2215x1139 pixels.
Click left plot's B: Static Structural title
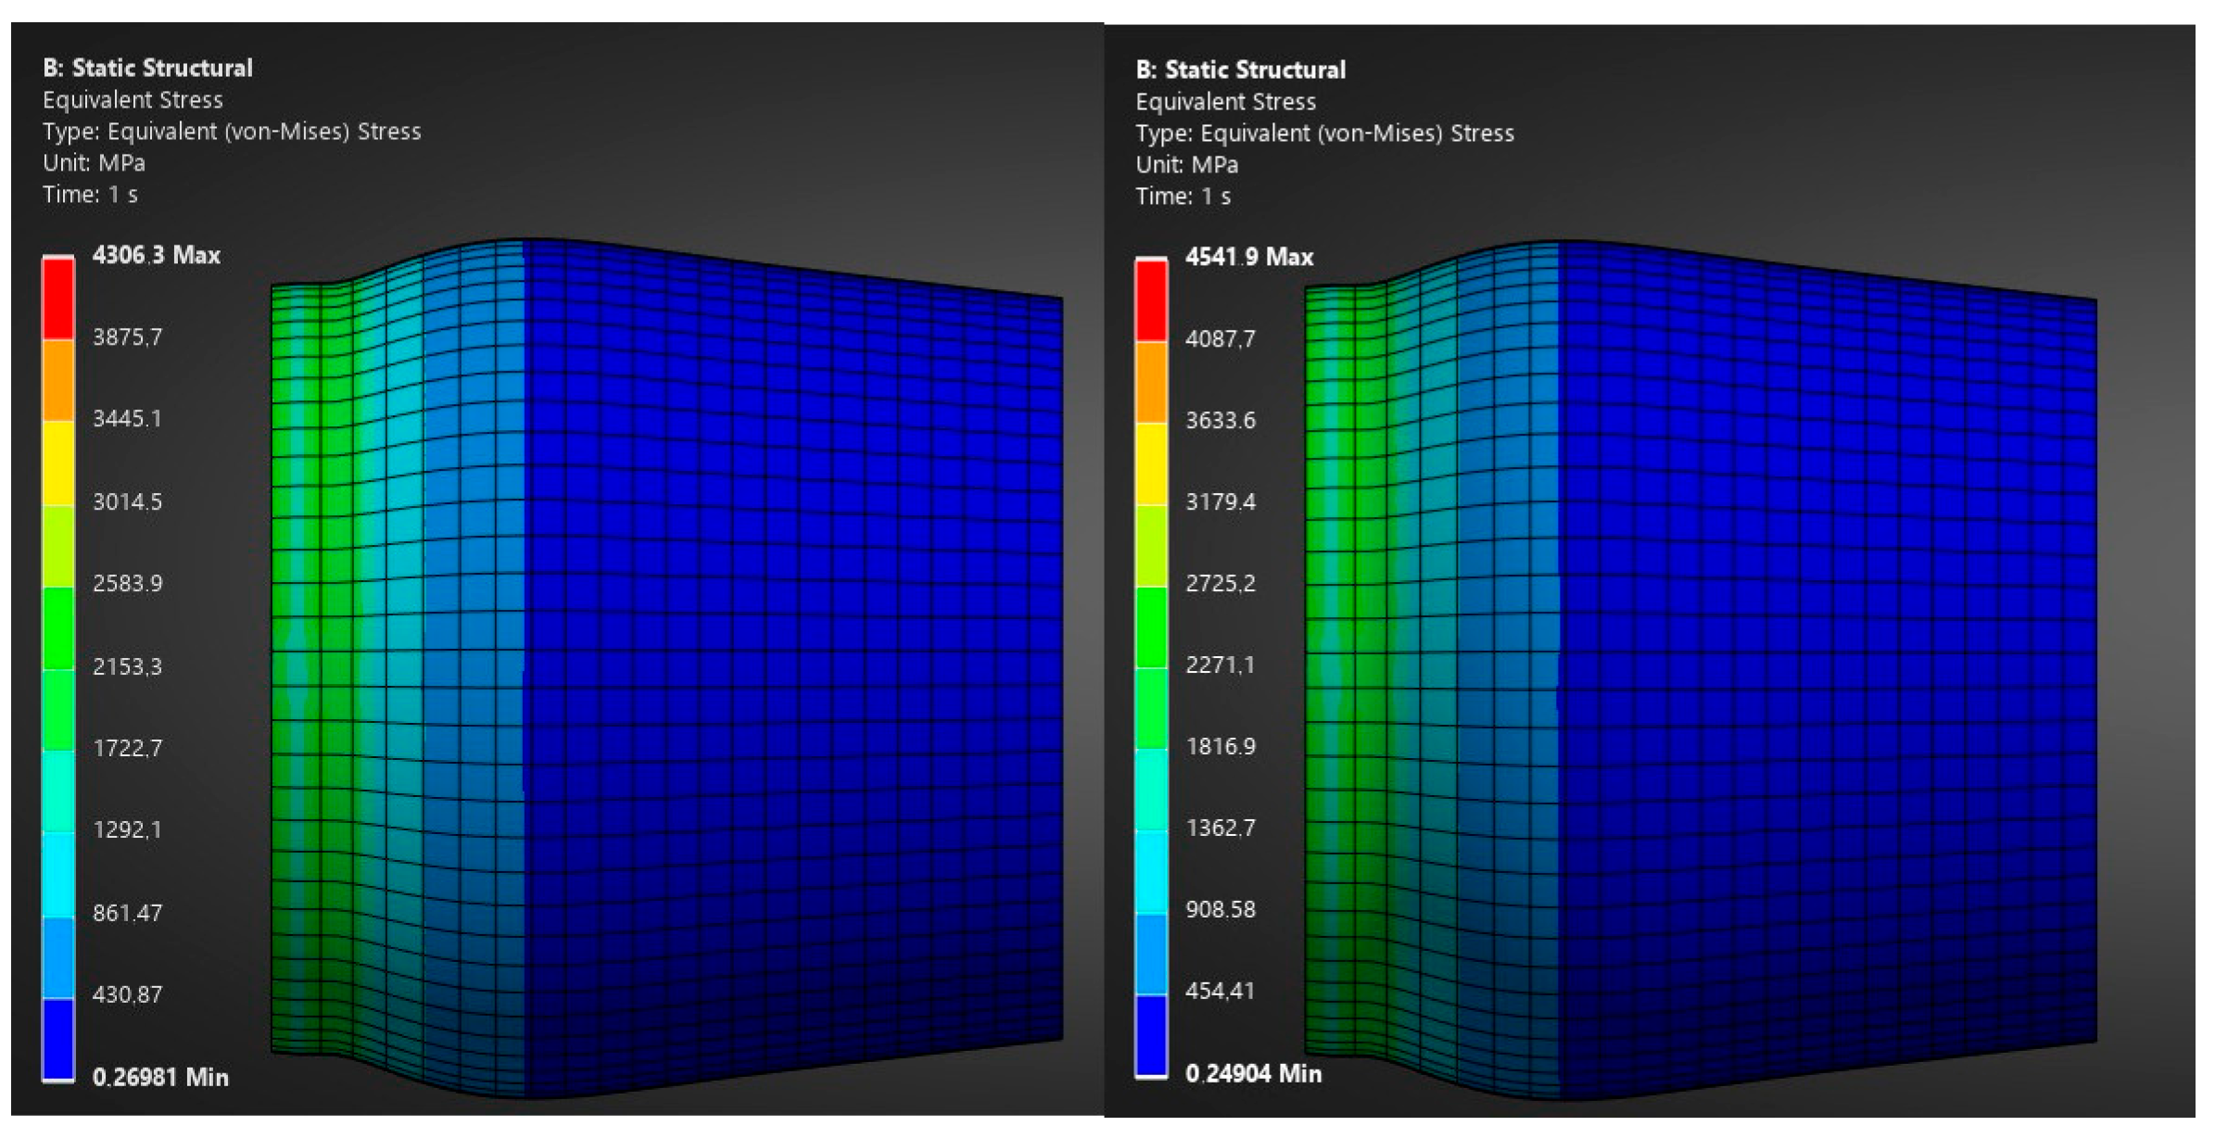(147, 68)
